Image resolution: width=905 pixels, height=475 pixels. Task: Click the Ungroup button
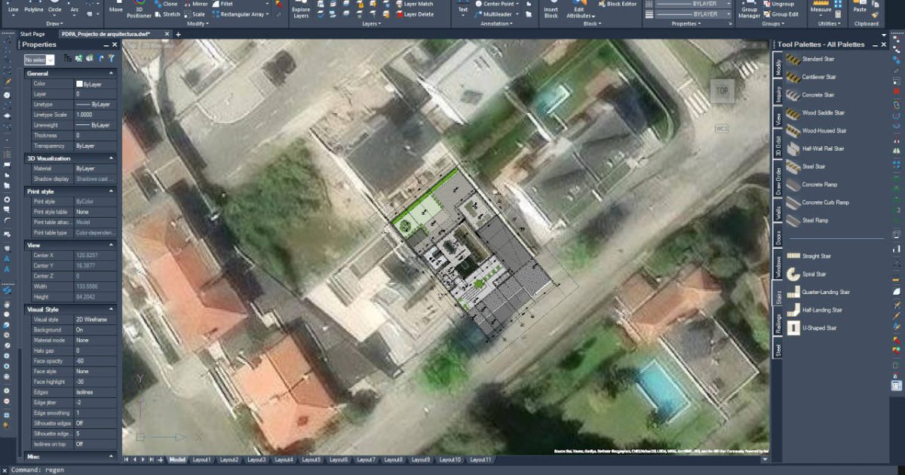point(783,4)
